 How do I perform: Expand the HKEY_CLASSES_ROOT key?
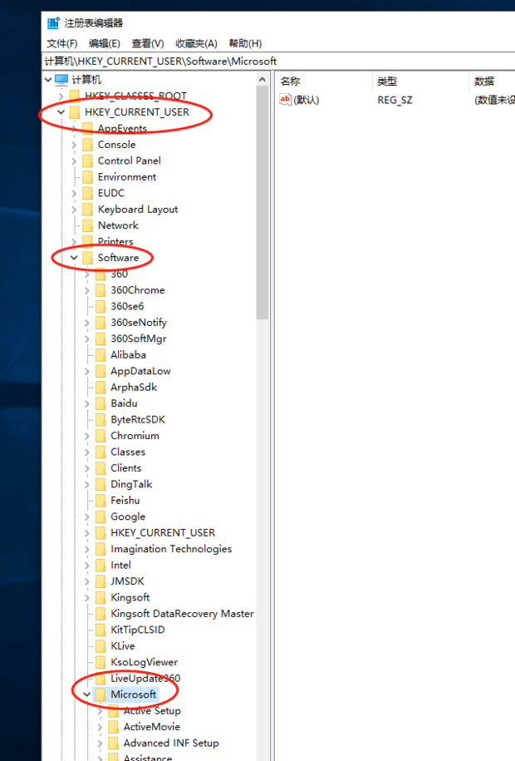point(61,96)
